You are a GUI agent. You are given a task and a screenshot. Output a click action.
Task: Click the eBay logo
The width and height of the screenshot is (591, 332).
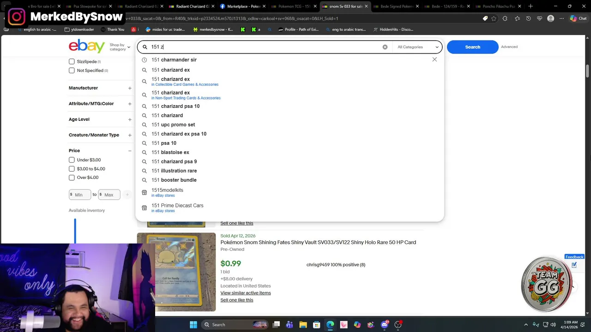[x=87, y=46]
